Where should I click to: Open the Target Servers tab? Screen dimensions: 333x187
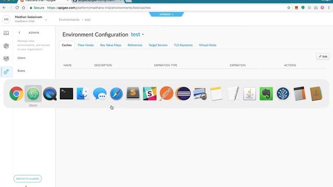[158, 45]
